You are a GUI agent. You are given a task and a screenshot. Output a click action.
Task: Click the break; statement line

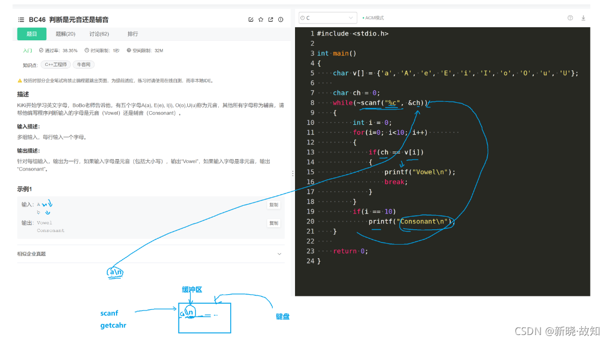tap(396, 181)
